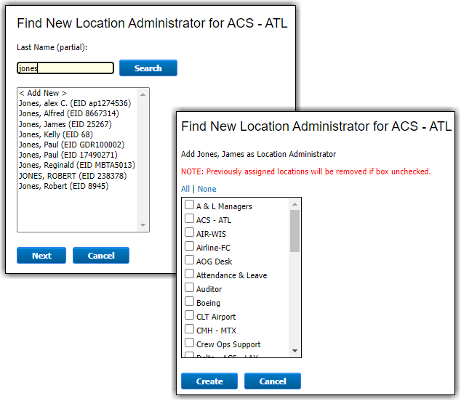The width and height of the screenshot is (461, 401).
Task: Check the Crew Ops Support checkbox
Action: [190, 344]
